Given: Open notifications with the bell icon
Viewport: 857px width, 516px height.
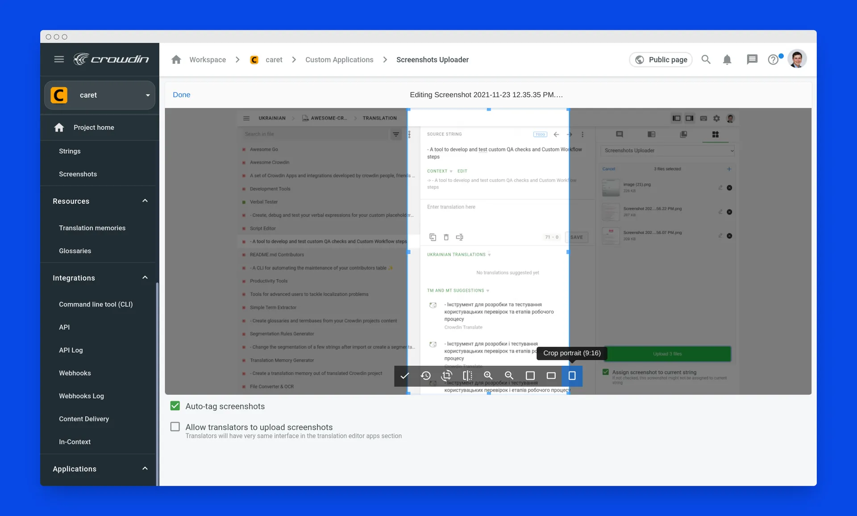Looking at the screenshot, I should (727, 59).
